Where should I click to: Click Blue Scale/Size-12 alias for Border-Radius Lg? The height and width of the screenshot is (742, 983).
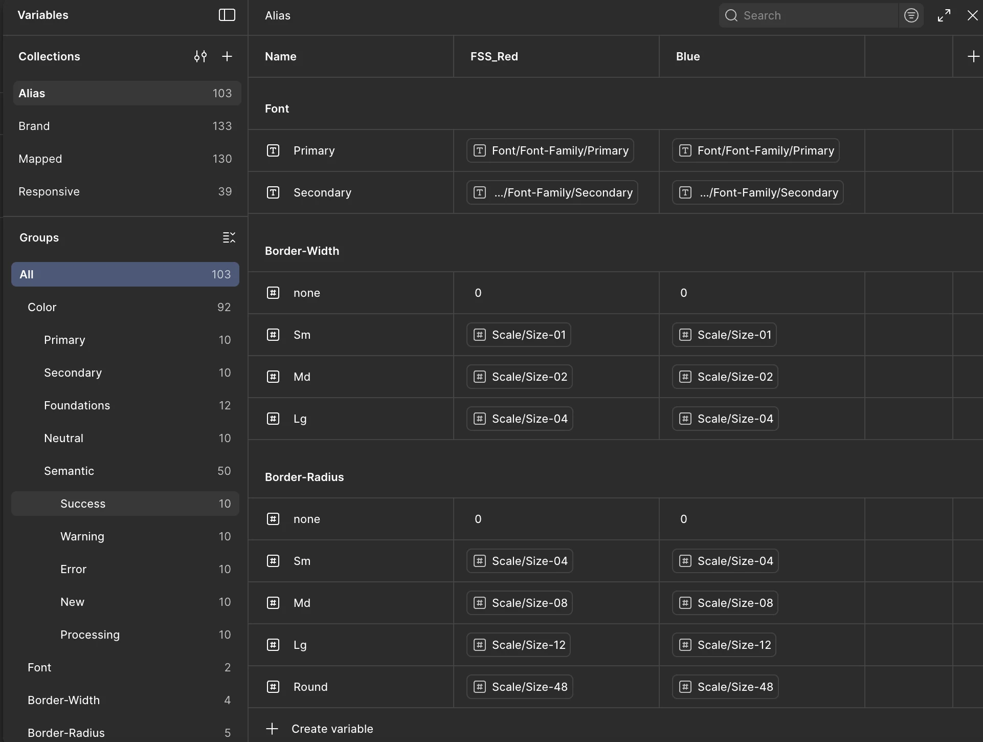[x=724, y=645]
